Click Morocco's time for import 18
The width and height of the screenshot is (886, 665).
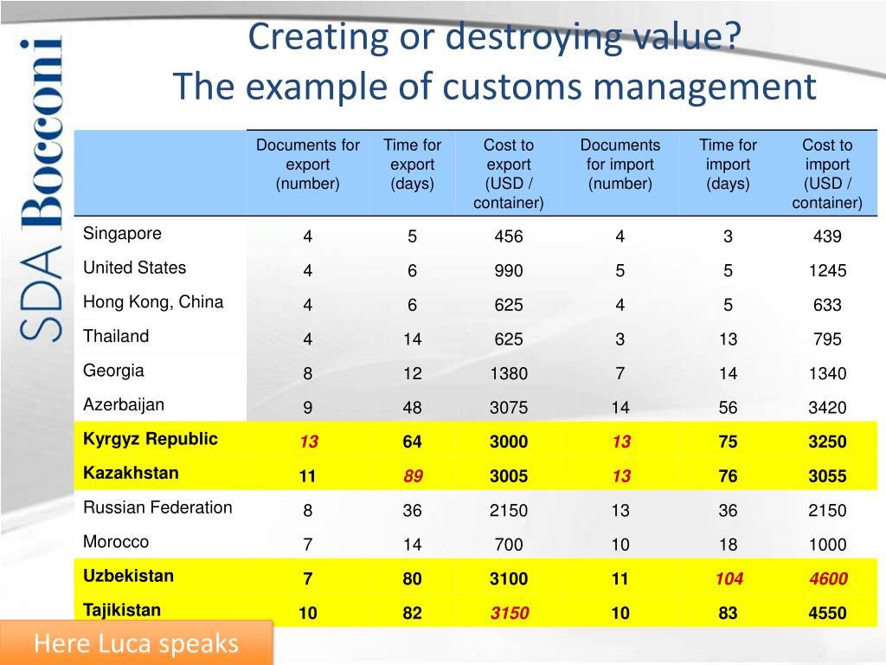[728, 545]
